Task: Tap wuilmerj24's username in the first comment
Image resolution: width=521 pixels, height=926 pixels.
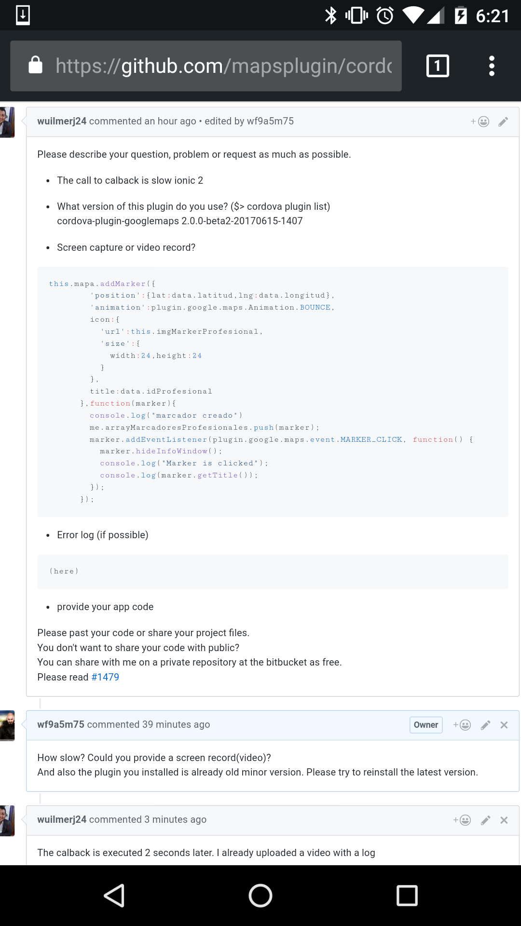Action: 62,122
